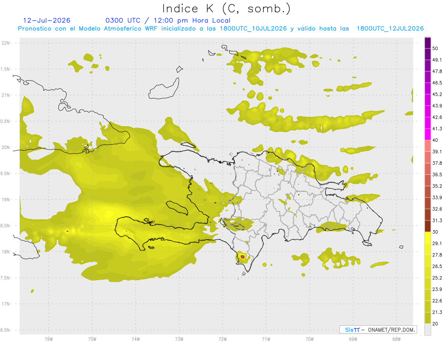445x344 pixels.
Task: Click the '18N' latitude axis label
Action: pyautogui.click(x=6, y=252)
